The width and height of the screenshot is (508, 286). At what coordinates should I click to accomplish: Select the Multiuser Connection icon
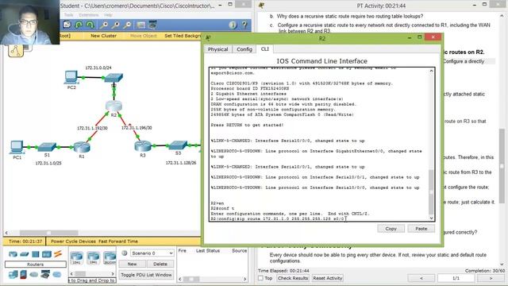57,275
